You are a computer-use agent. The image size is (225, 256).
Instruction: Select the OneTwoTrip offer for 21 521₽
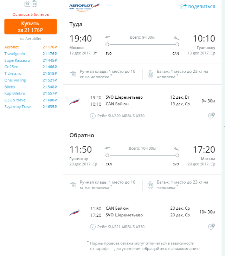31,80
